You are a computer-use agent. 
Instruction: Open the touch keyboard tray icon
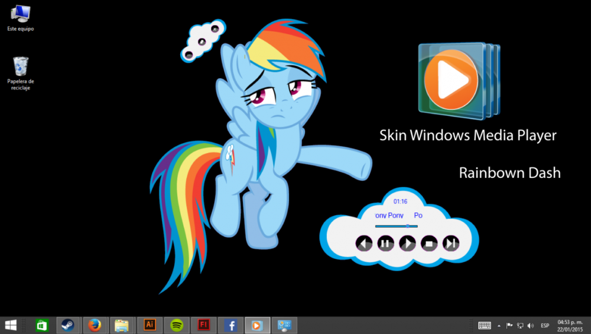[x=485, y=325]
